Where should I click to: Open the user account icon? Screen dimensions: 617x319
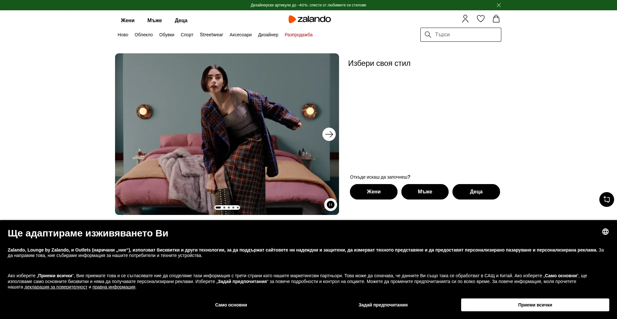click(x=465, y=19)
